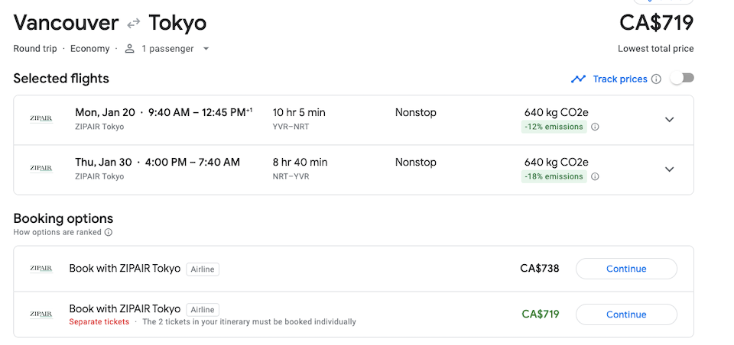This screenshot has width=734, height=345.
Task: Click the Track prices trend graph icon
Action: coord(578,79)
